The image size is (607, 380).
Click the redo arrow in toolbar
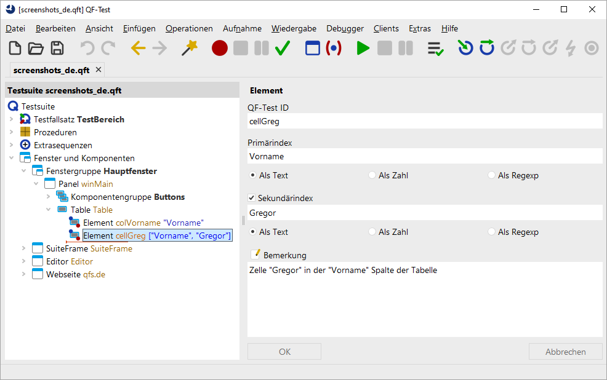(x=108, y=49)
